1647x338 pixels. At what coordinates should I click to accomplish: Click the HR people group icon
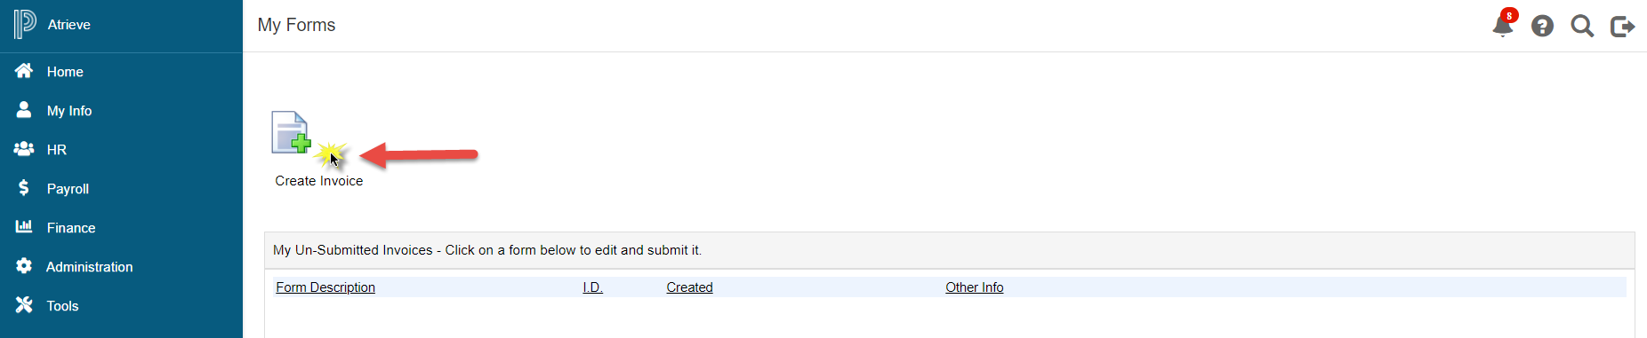[24, 149]
